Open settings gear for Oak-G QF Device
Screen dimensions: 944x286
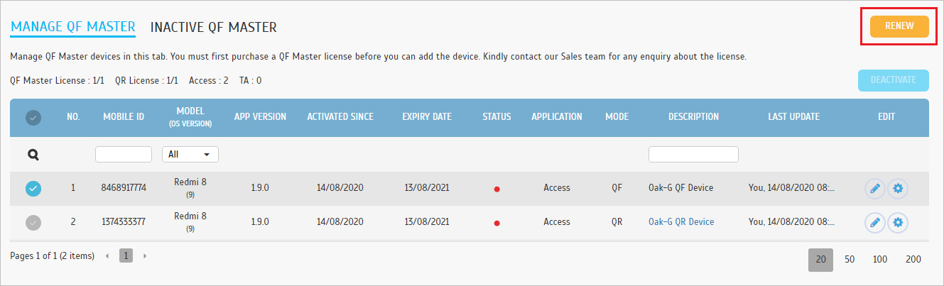(x=898, y=189)
